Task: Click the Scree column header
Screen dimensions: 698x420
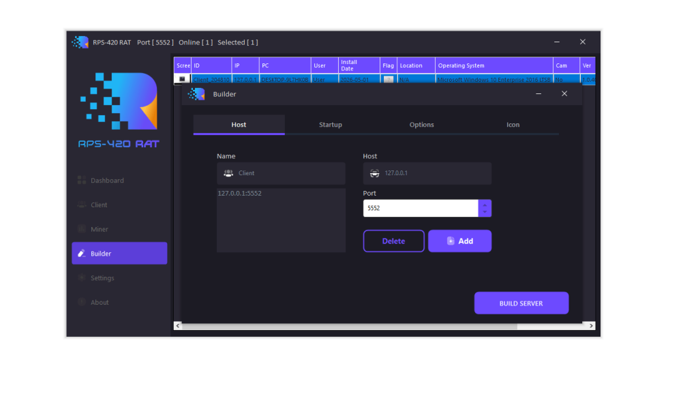Action: click(183, 65)
